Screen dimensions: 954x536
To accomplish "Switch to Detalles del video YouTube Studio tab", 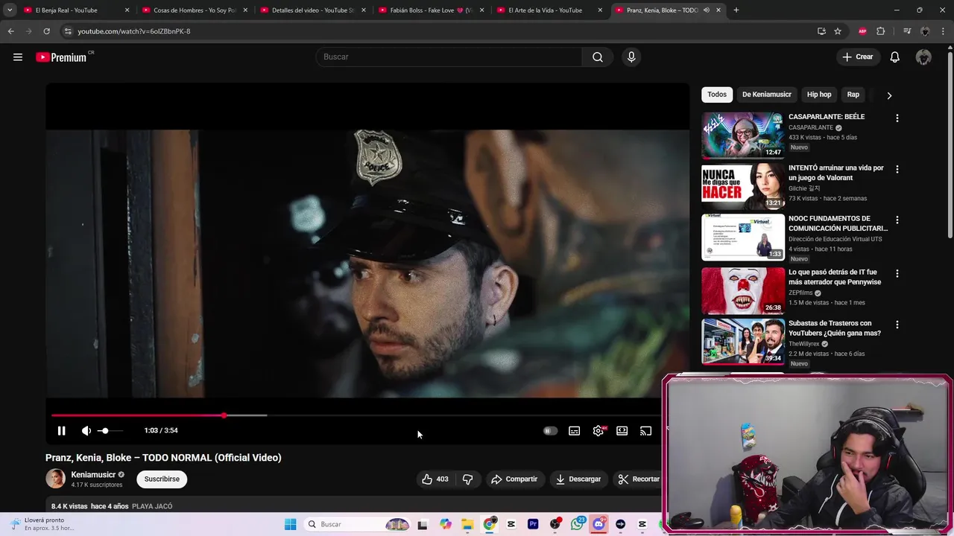I will point(313,10).
